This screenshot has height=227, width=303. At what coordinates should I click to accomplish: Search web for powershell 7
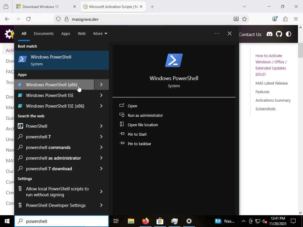[x=54, y=137]
